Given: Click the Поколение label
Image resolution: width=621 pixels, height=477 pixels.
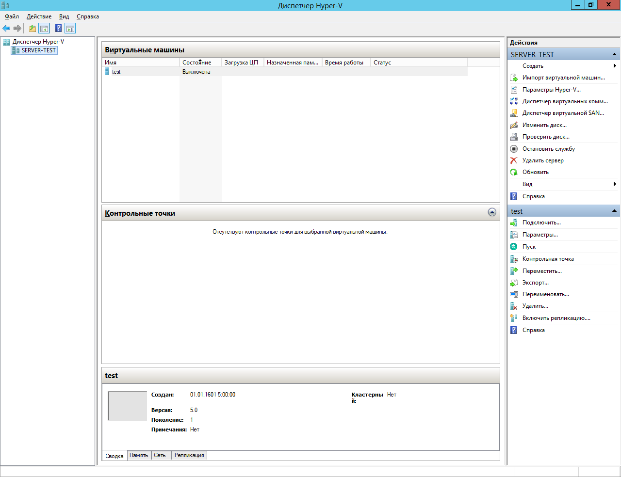Looking at the screenshot, I should point(167,420).
